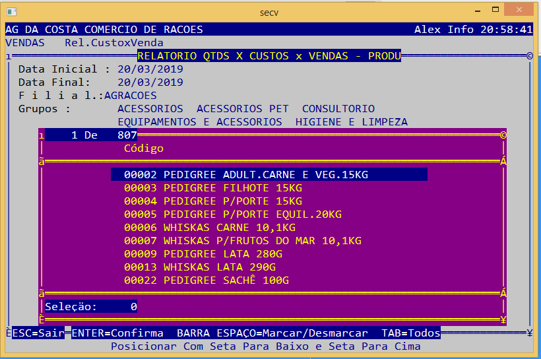Click the HIGIENE E LIMPEZA group
The width and height of the screenshot is (541, 359).
352,122
